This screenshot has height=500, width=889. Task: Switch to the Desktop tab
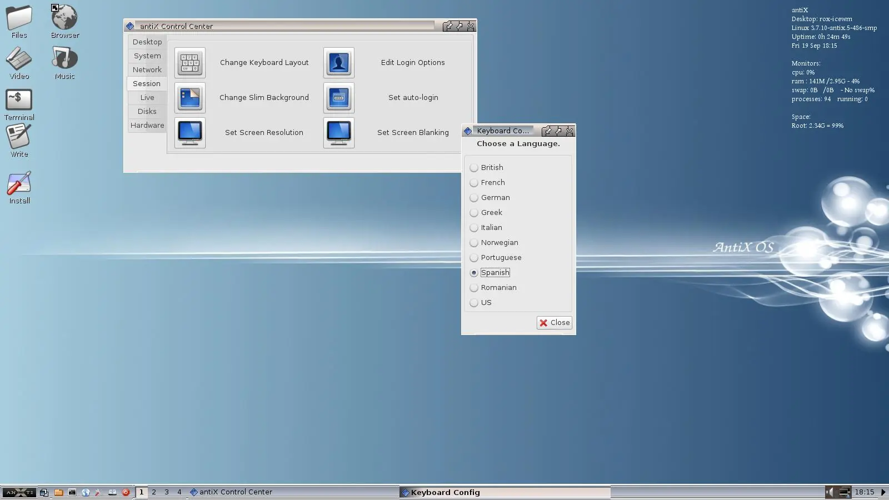147,42
